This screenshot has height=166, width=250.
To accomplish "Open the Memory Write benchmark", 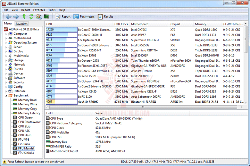I will tap(25, 104).
